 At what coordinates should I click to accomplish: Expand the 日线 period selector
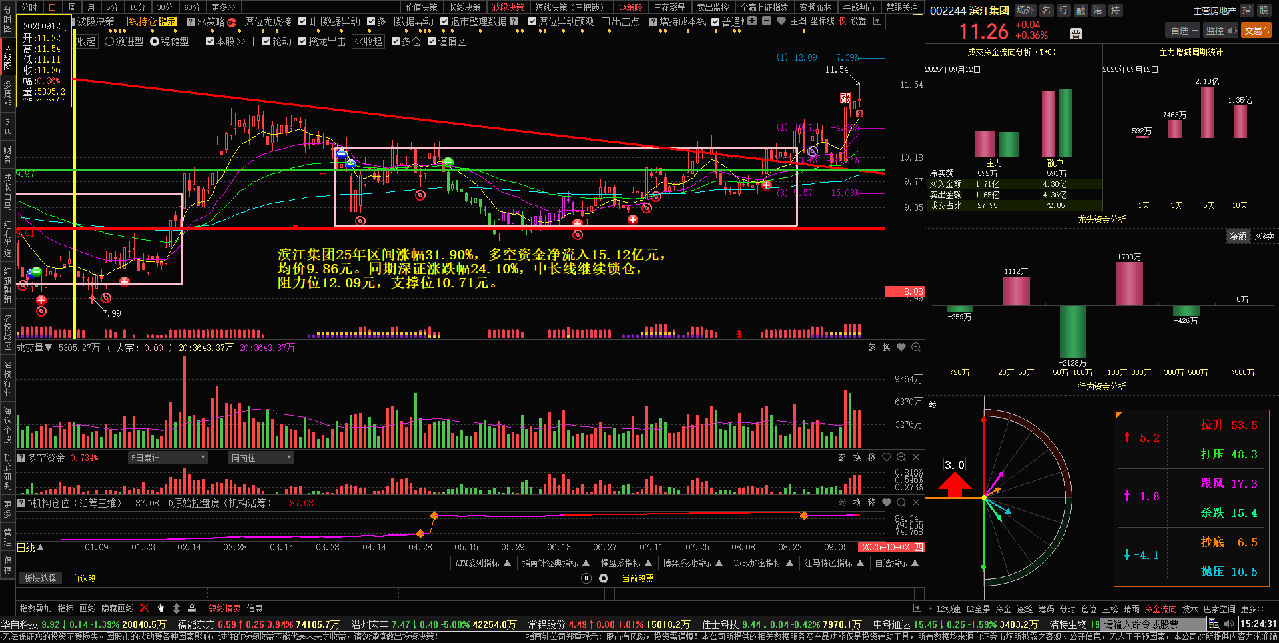click(x=31, y=547)
